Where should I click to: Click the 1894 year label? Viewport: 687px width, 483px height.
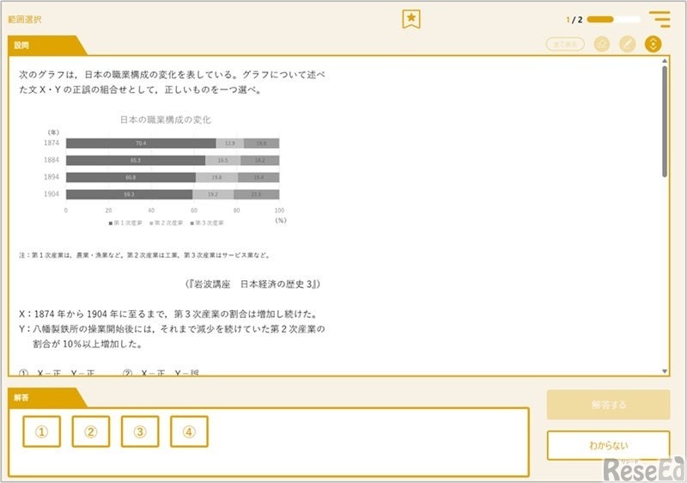(x=52, y=177)
